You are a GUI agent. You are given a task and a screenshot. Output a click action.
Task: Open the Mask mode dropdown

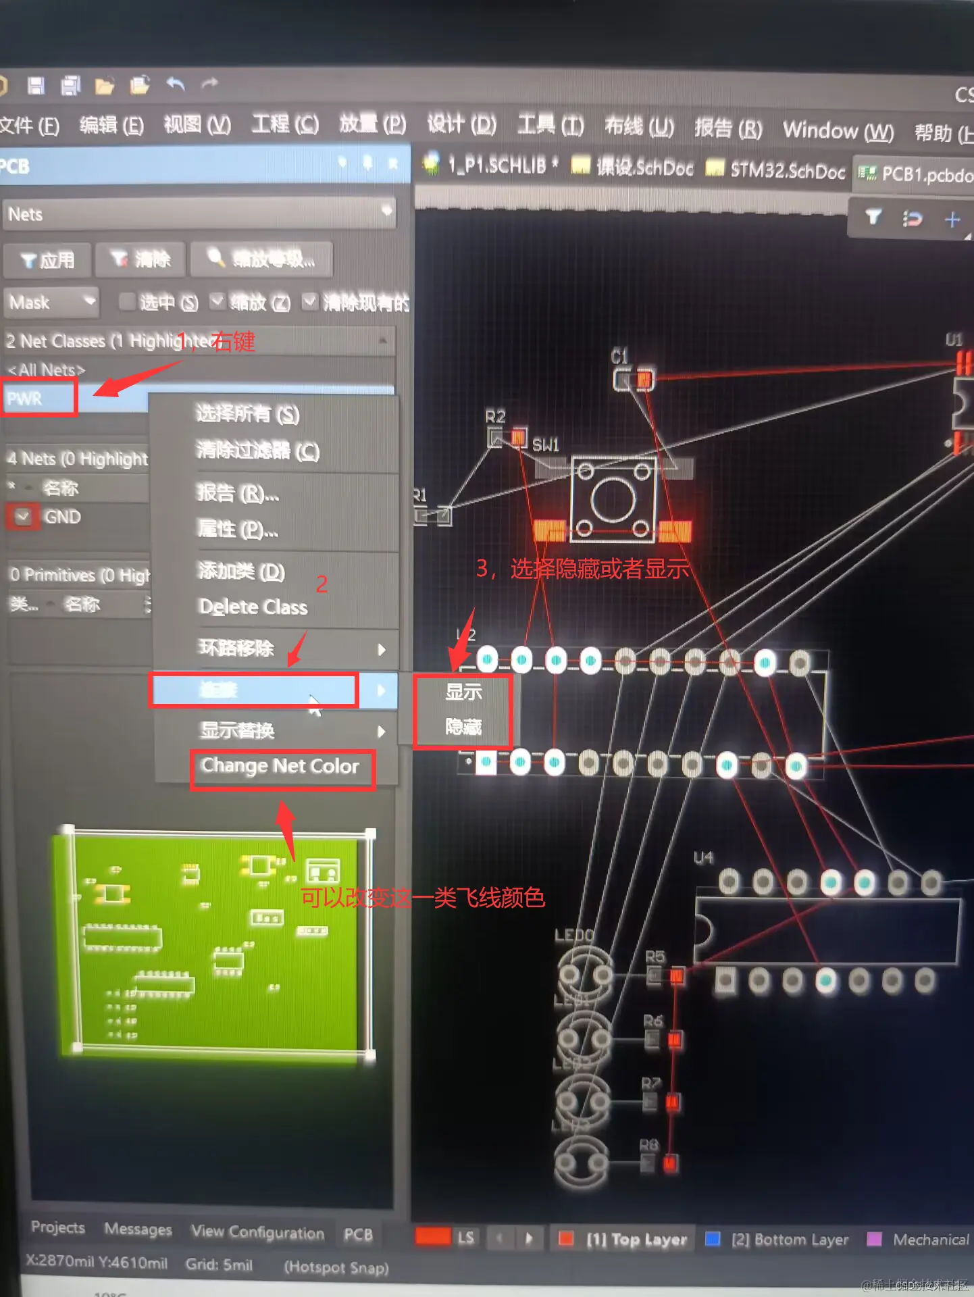click(88, 301)
